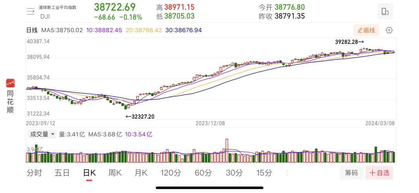The image size is (419, 193).
Task: Click the 33513.54 axis label
Action: tap(38, 98)
